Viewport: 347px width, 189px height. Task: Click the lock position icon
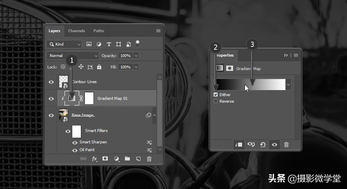[81, 67]
